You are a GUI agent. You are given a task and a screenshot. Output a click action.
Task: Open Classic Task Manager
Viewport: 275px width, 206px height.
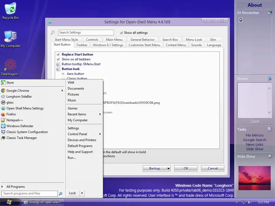point(32,138)
